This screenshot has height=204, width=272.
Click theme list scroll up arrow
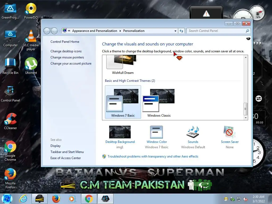(245, 57)
